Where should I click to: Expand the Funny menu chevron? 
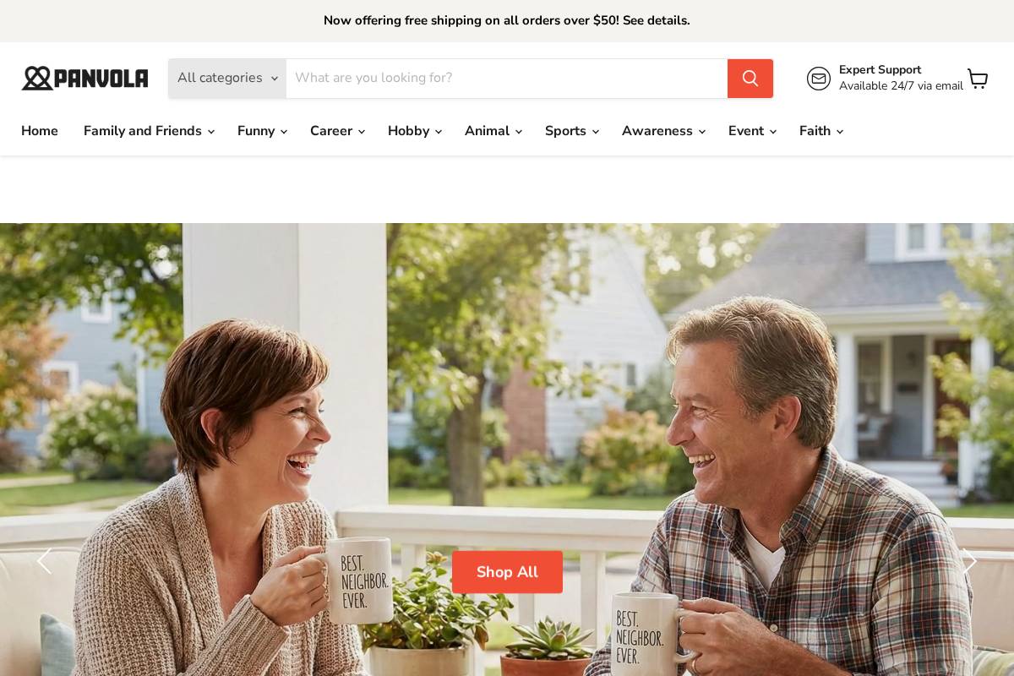click(283, 132)
